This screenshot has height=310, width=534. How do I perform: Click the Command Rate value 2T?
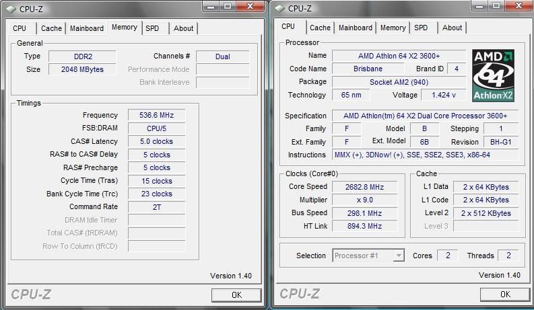click(157, 207)
